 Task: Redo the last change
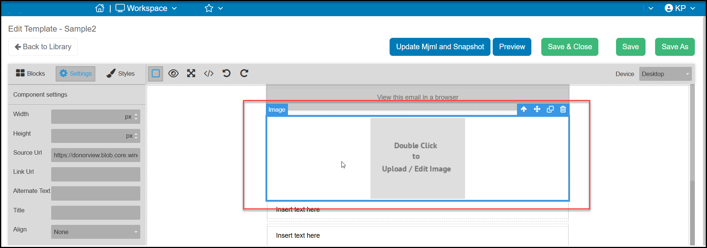[x=244, y=73]
